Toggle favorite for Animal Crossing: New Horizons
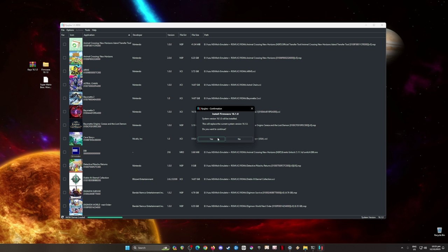448x252 pixels. point(64,58)
